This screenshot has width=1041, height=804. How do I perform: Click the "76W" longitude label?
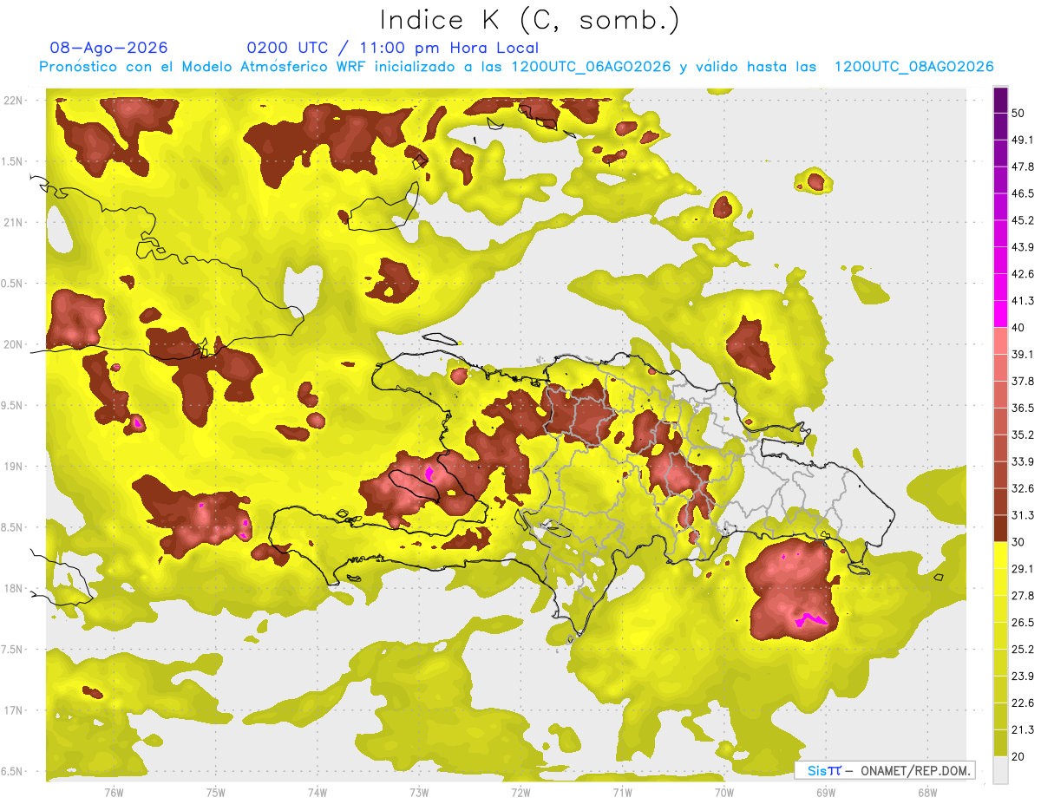coord(114,792)
